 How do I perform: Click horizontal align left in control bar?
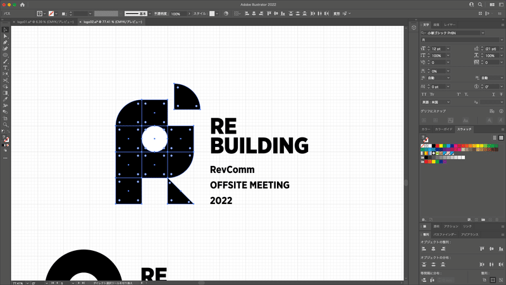click(247, 13)
